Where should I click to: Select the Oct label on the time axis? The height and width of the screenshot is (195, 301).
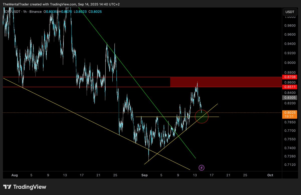tap(270, 175)
